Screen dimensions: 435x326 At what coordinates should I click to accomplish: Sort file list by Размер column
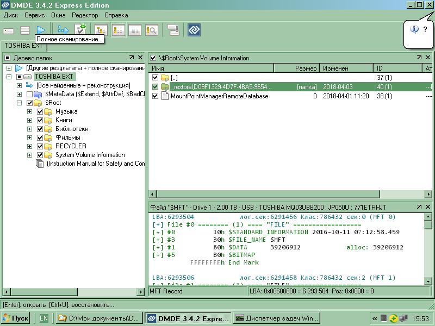tap(306, 68)
